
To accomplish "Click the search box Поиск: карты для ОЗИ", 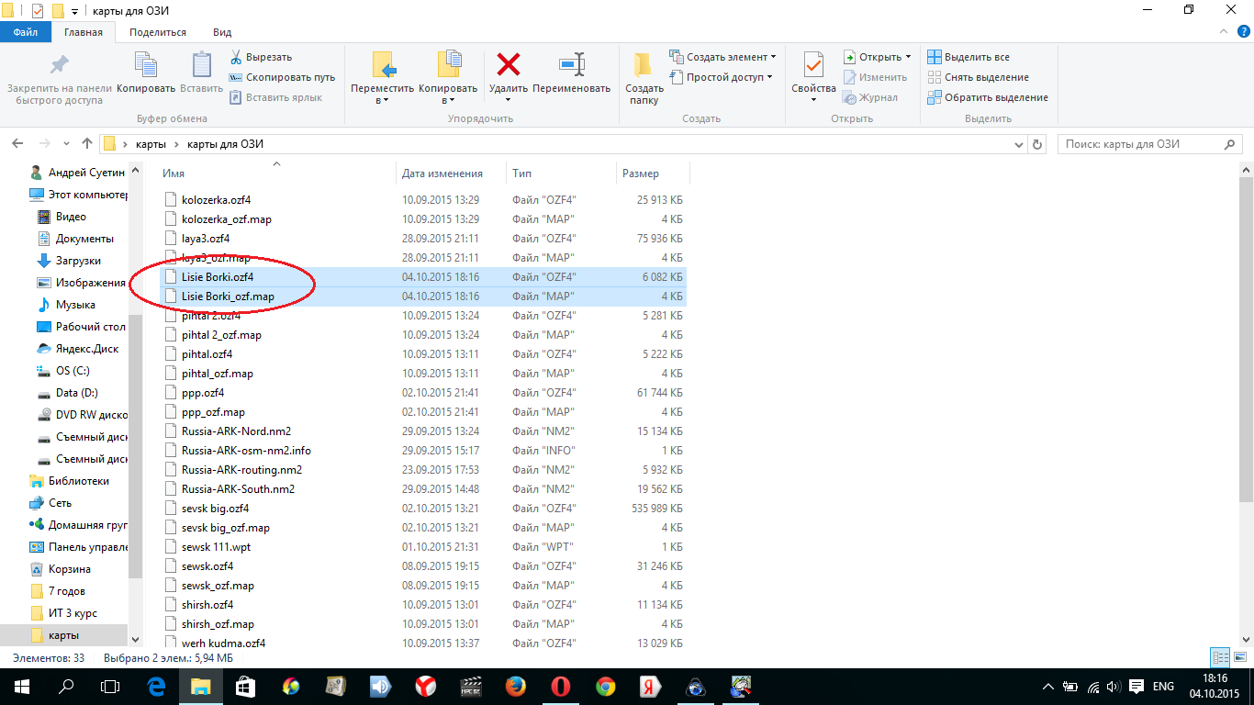I will (x=1143, y=144).
